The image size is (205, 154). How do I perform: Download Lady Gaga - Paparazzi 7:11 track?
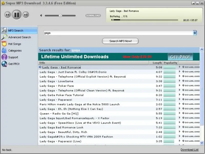point(191,99)
